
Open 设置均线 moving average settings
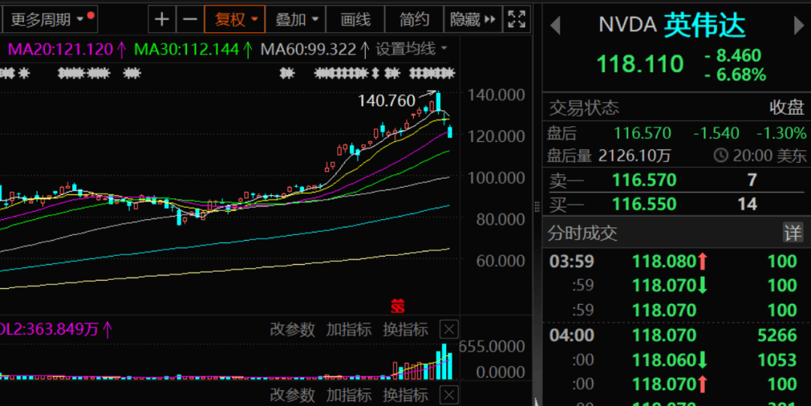411,50
